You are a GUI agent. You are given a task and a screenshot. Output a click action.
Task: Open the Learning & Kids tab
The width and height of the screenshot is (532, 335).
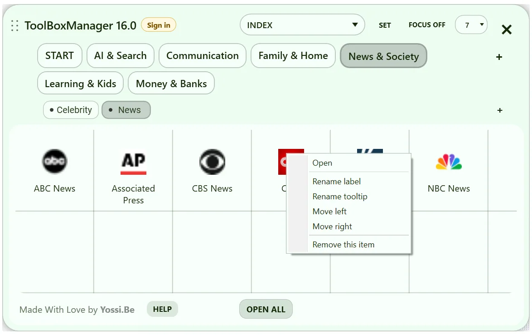tap(80, 84)
